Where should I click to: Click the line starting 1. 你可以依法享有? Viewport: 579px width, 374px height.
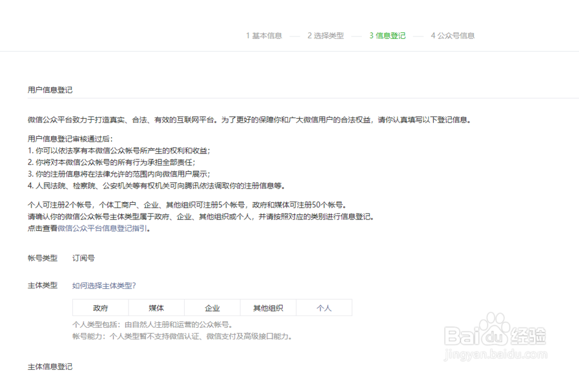[119, 151]
